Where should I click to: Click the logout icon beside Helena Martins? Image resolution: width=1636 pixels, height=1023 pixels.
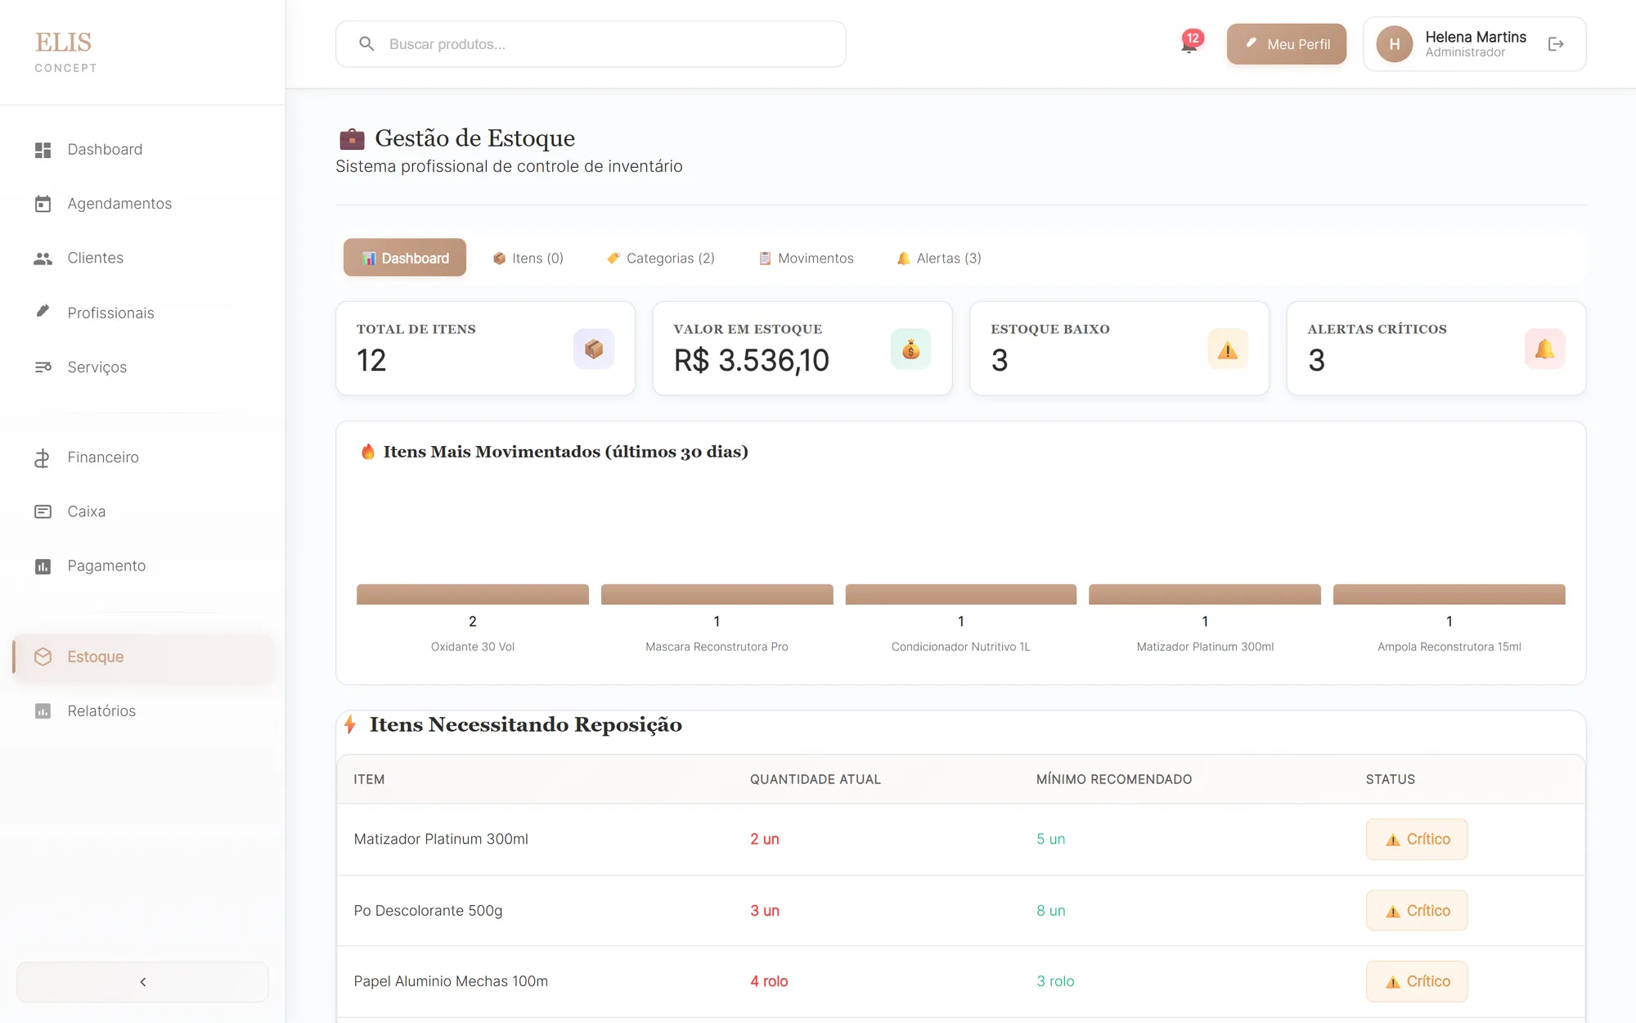[x=1556, y=44]
